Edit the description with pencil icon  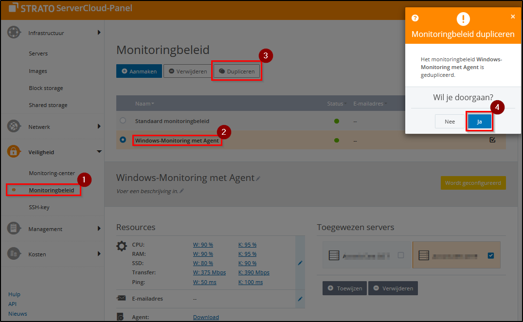[181, 191]
